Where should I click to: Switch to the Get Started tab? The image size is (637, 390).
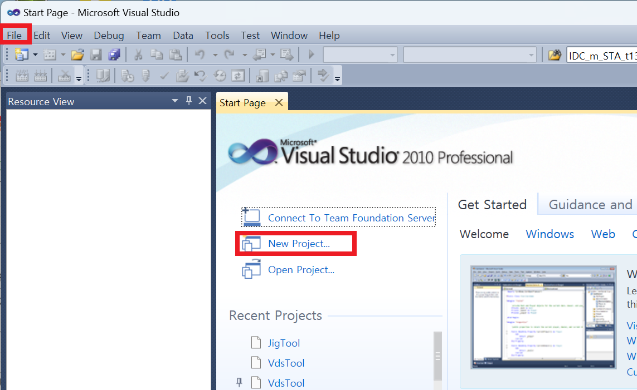coord(492,204)
